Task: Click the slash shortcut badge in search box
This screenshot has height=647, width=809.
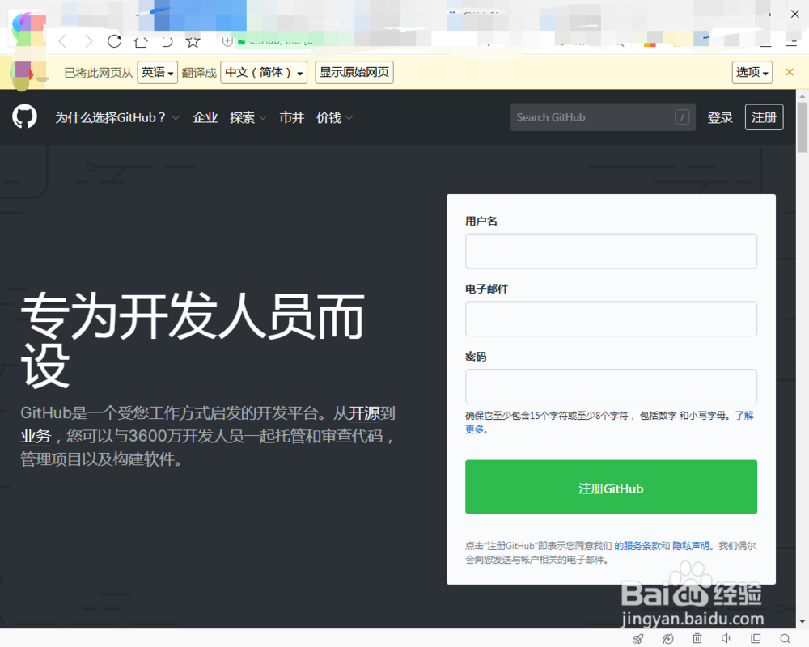Action: pyautogui.click(x=682, y=117)
